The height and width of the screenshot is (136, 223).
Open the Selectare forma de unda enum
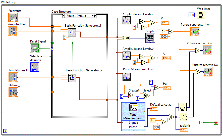34,67
